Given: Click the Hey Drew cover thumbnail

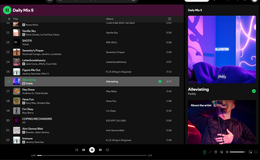Looking at the screenshot, I should pos(17,91).
